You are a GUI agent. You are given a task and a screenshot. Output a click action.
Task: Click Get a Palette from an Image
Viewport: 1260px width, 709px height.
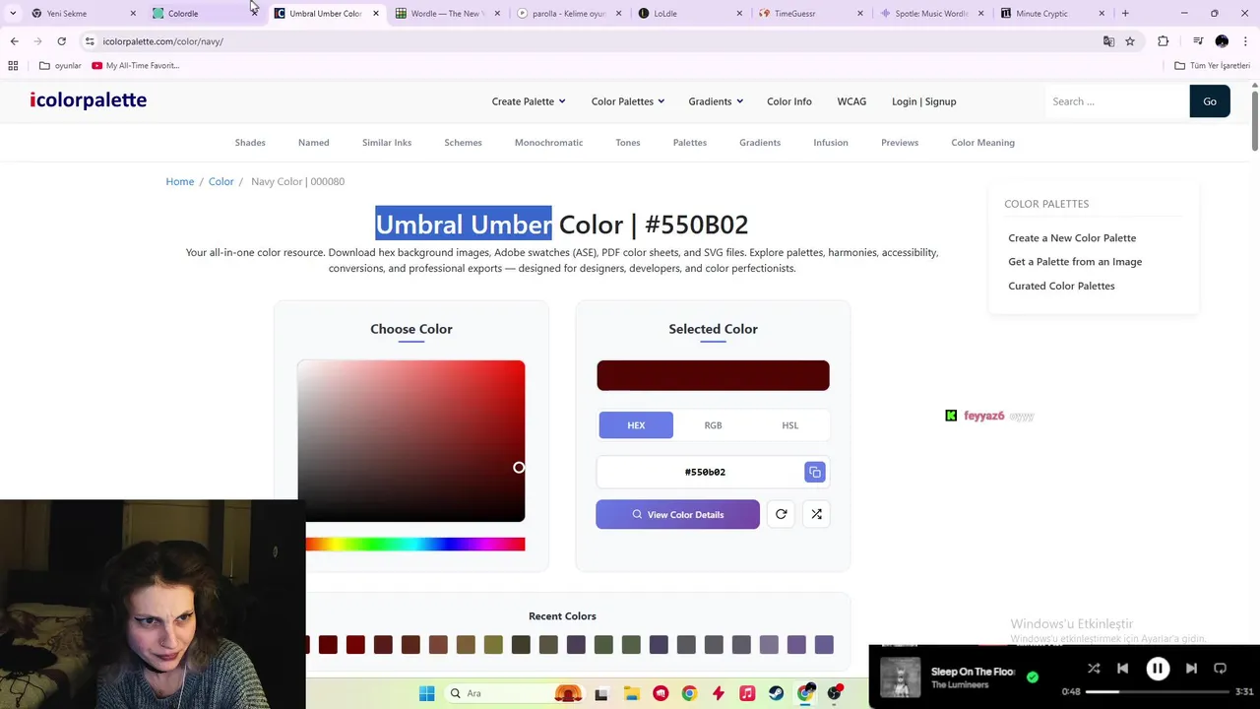pyautogui.click(x=1075, y=262)
